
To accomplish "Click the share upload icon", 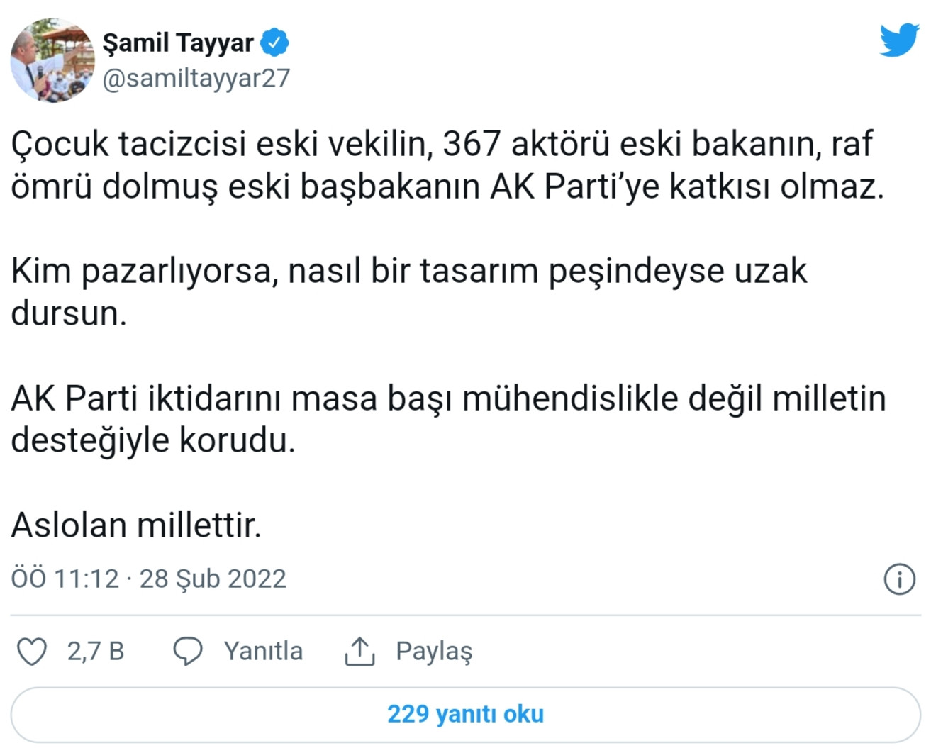I will 362,650.
